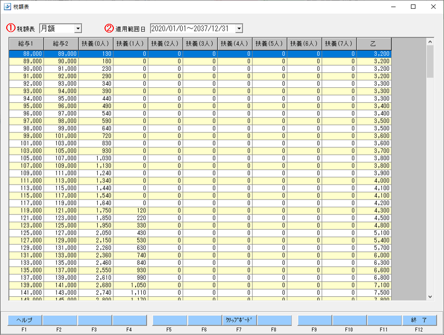Click the 扶養(2人) column header
This screenshot has height=335, width=444.
click(166, 44)
